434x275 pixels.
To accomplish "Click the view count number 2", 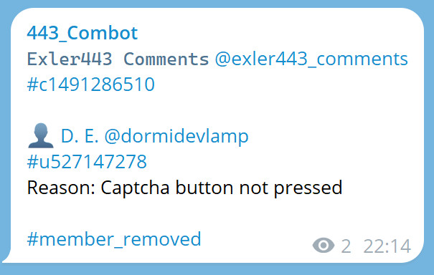I will point(346,246).
